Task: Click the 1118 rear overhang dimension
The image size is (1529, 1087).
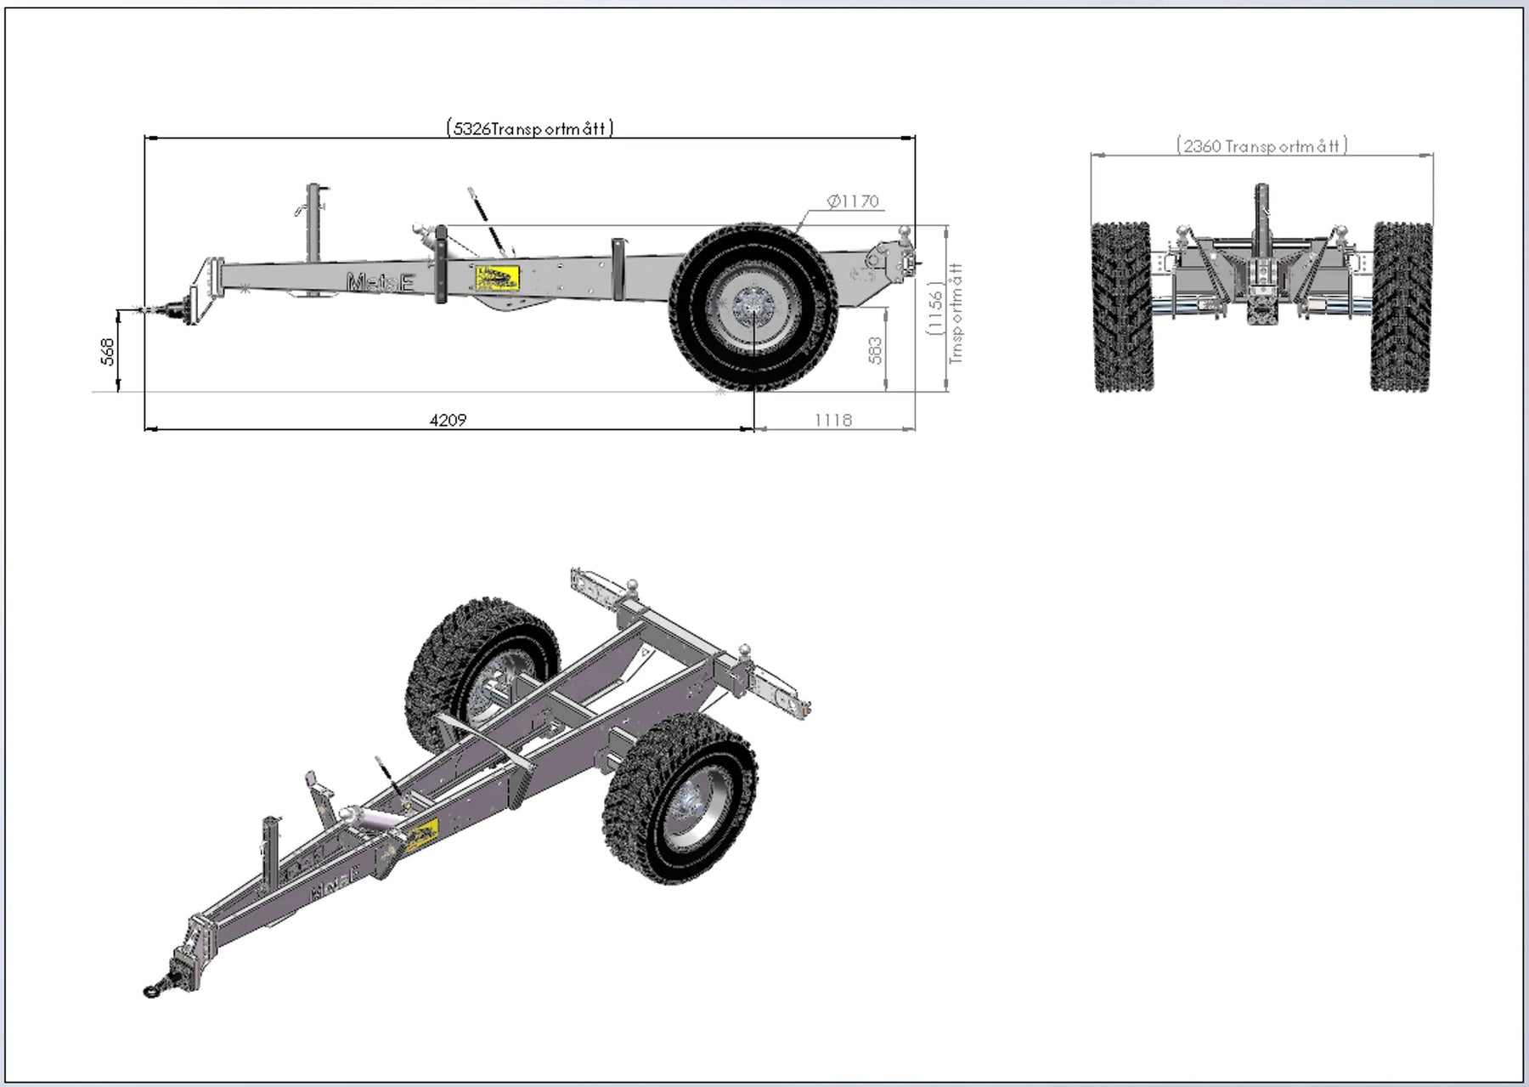Action: 832,420
